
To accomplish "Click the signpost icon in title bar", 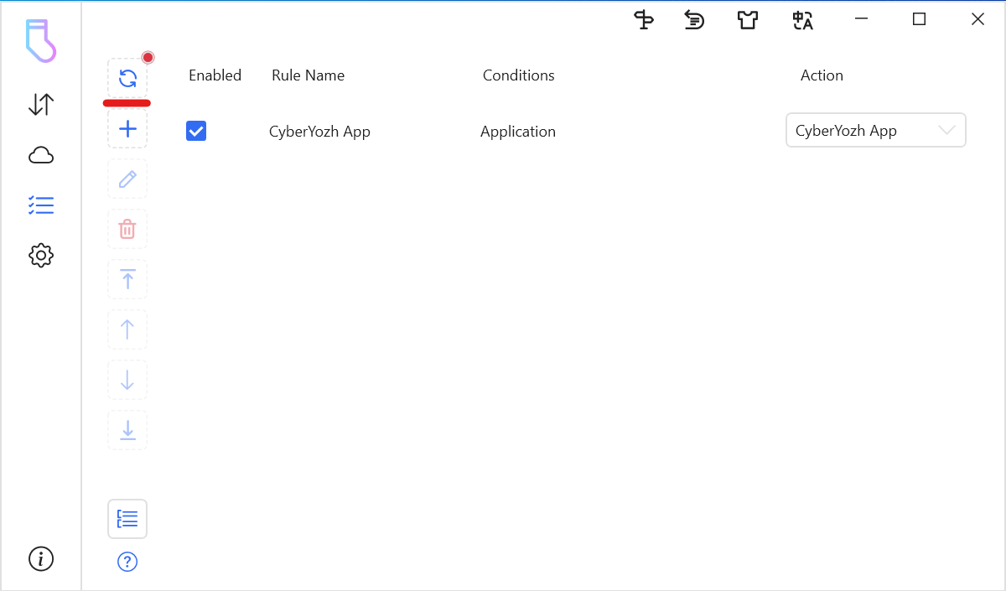I will click(644, 20).
